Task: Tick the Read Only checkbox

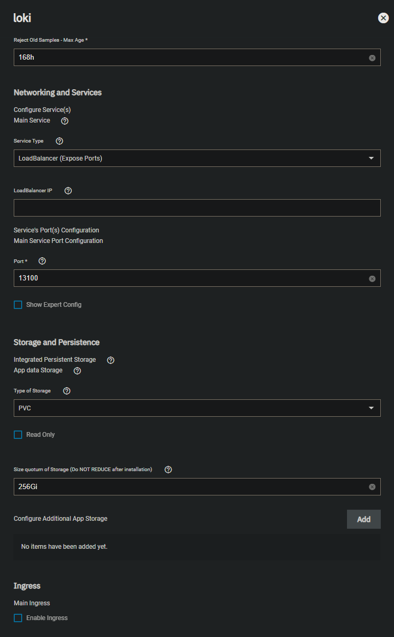Action: pyautogui.click(x=18, y=435)
